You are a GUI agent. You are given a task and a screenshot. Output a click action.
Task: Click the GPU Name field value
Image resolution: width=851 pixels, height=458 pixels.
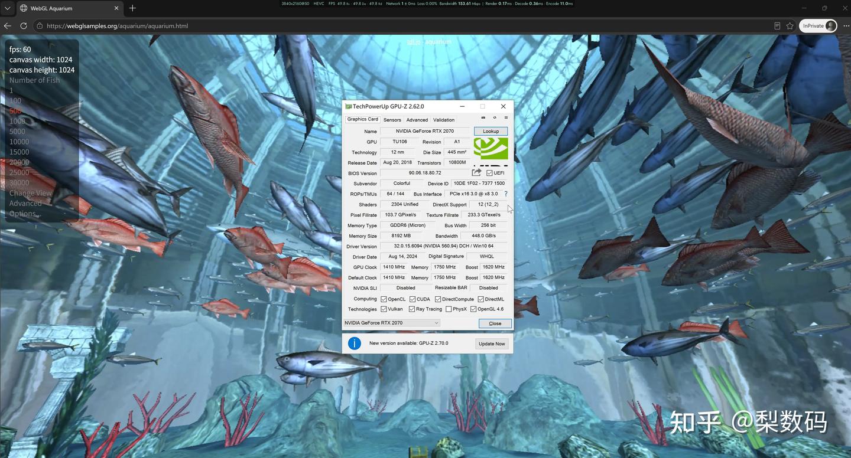tap(425, 131)
